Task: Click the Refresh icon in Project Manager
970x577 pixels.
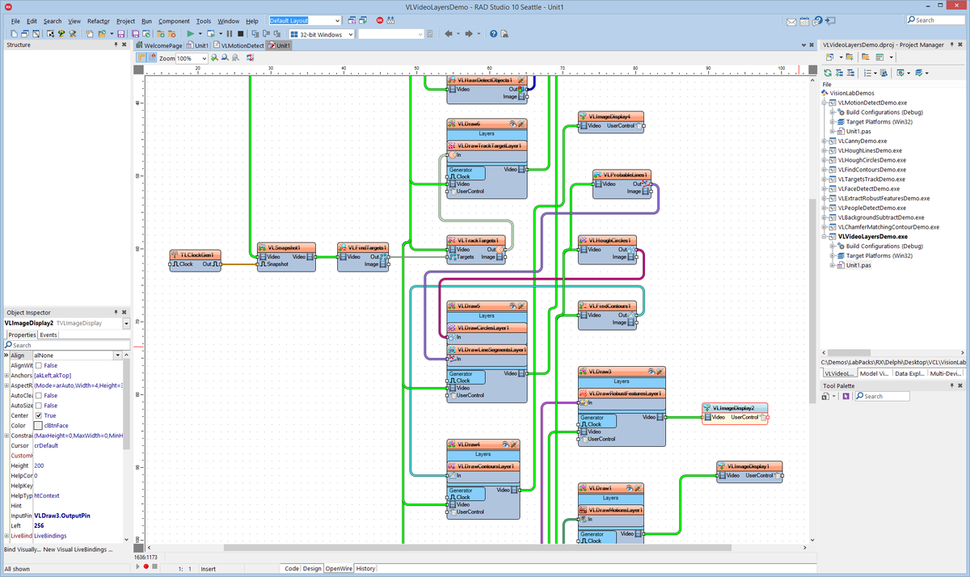Action: 827,72
